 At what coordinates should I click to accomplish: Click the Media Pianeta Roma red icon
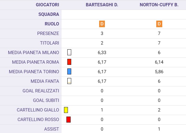[69, 62]
